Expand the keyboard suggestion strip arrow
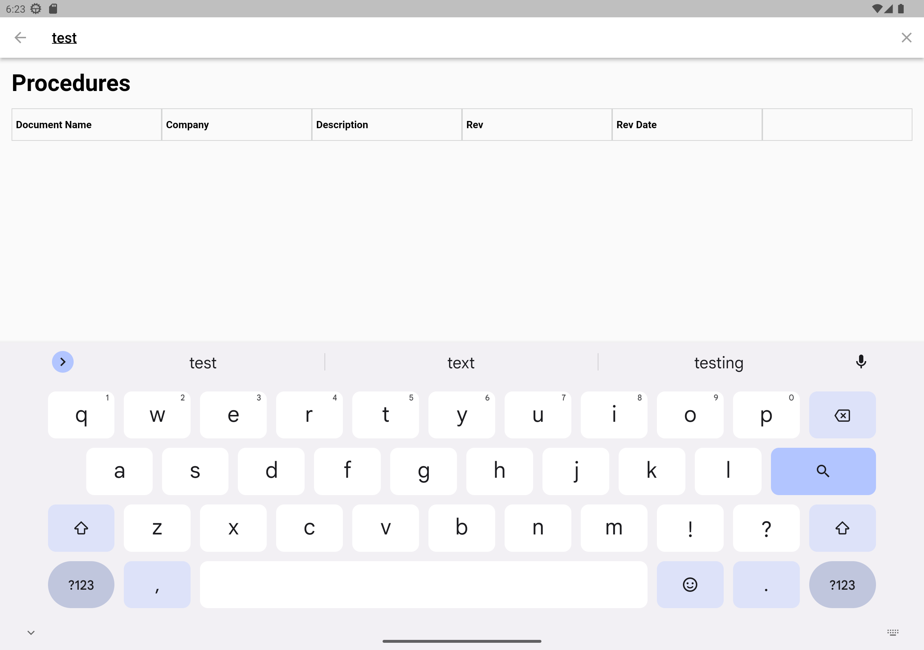This screenshot has height=650, width=924. (63, 362)
